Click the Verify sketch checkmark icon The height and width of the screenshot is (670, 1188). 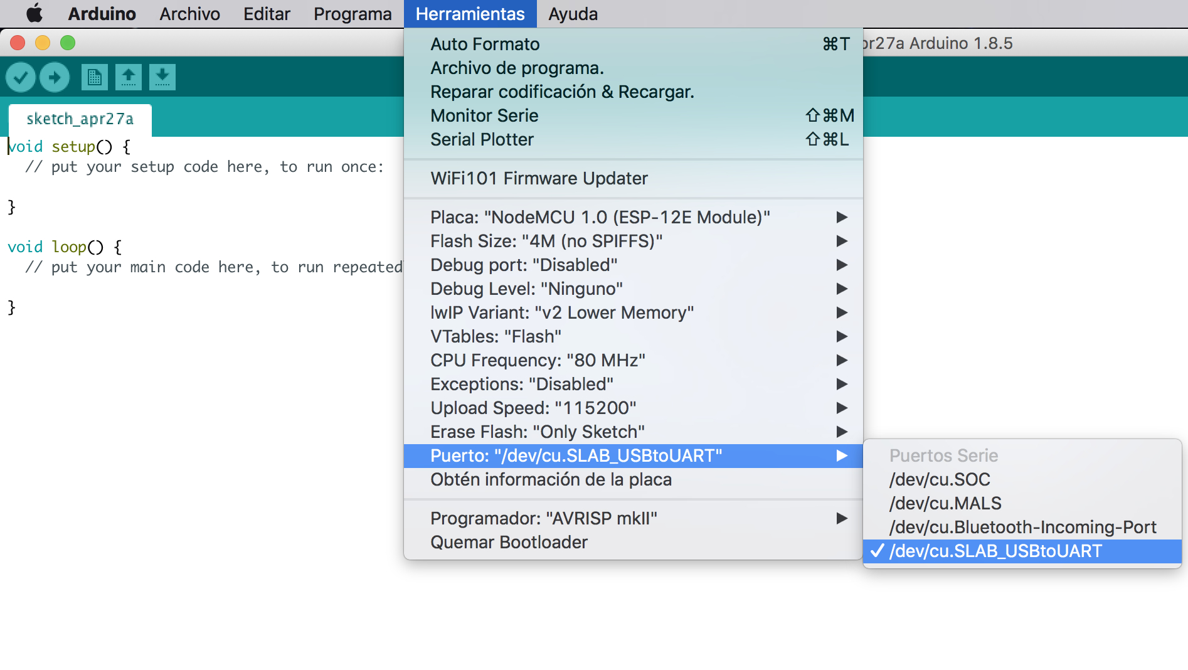pyautogui.click(x=21, y=77)
